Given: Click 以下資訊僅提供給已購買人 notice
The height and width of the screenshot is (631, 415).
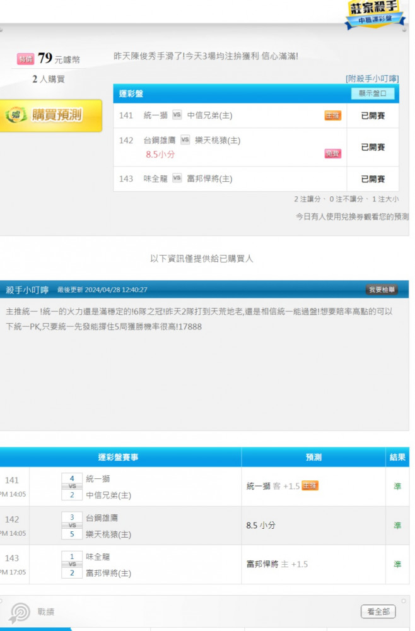Looking at the screenshot, I should pos(201,258).
